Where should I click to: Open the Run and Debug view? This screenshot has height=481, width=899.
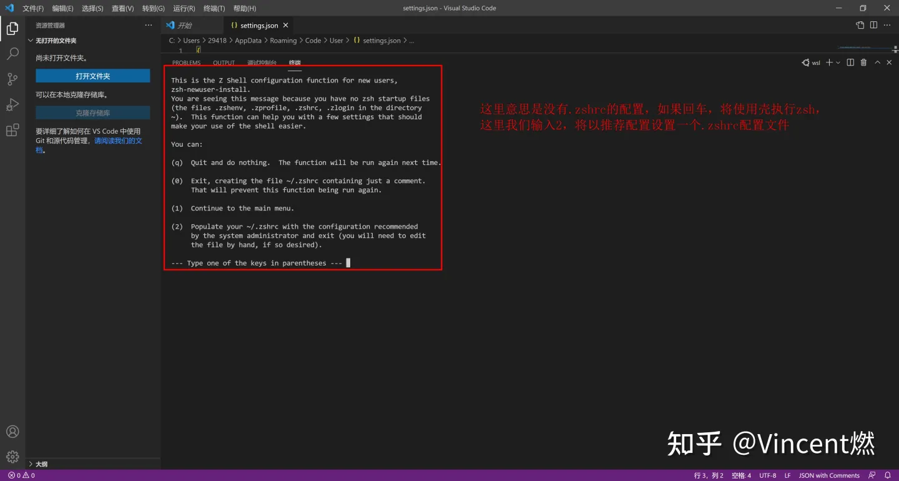(12, 105)
